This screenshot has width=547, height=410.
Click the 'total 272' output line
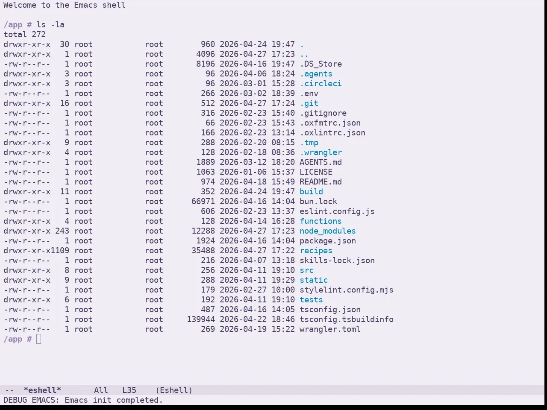[24, 35]
